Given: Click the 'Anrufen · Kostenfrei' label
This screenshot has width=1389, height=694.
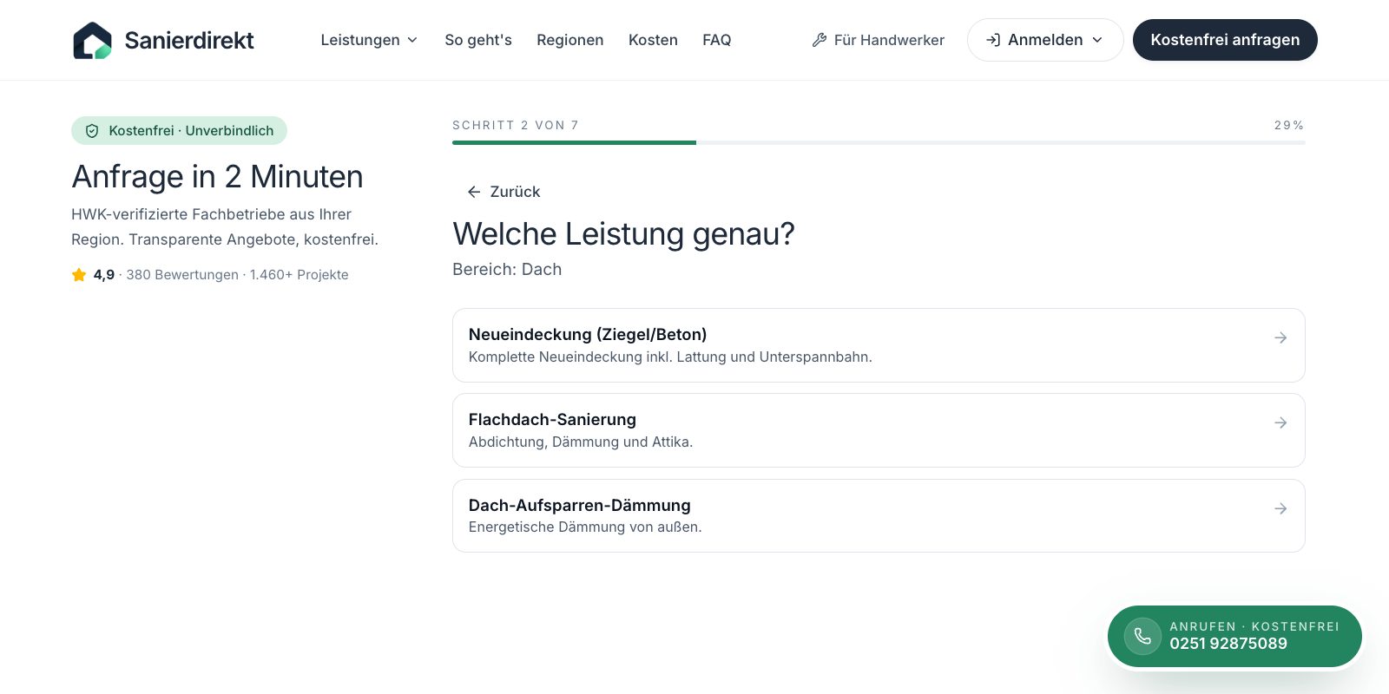Looking at the screenshot, I should click(1254, 626).
